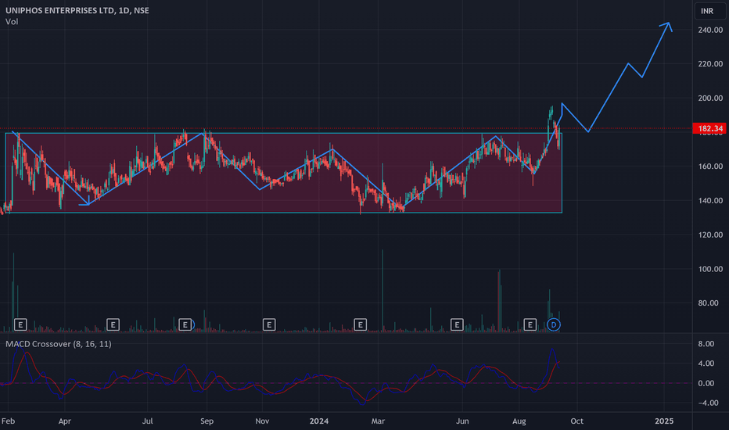Image resolution: width=729 pixels, height=430 pixels.
Task: Open the earnings marker near August 2023
Action: pos(185,324)
